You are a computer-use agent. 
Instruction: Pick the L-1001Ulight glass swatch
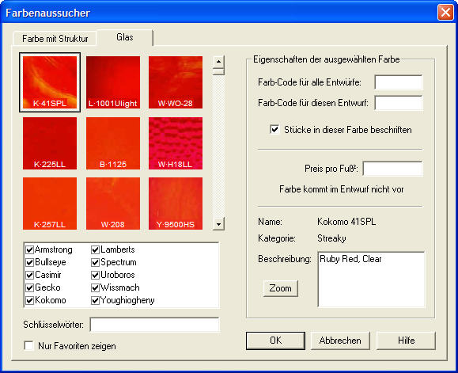pos(113,82)
